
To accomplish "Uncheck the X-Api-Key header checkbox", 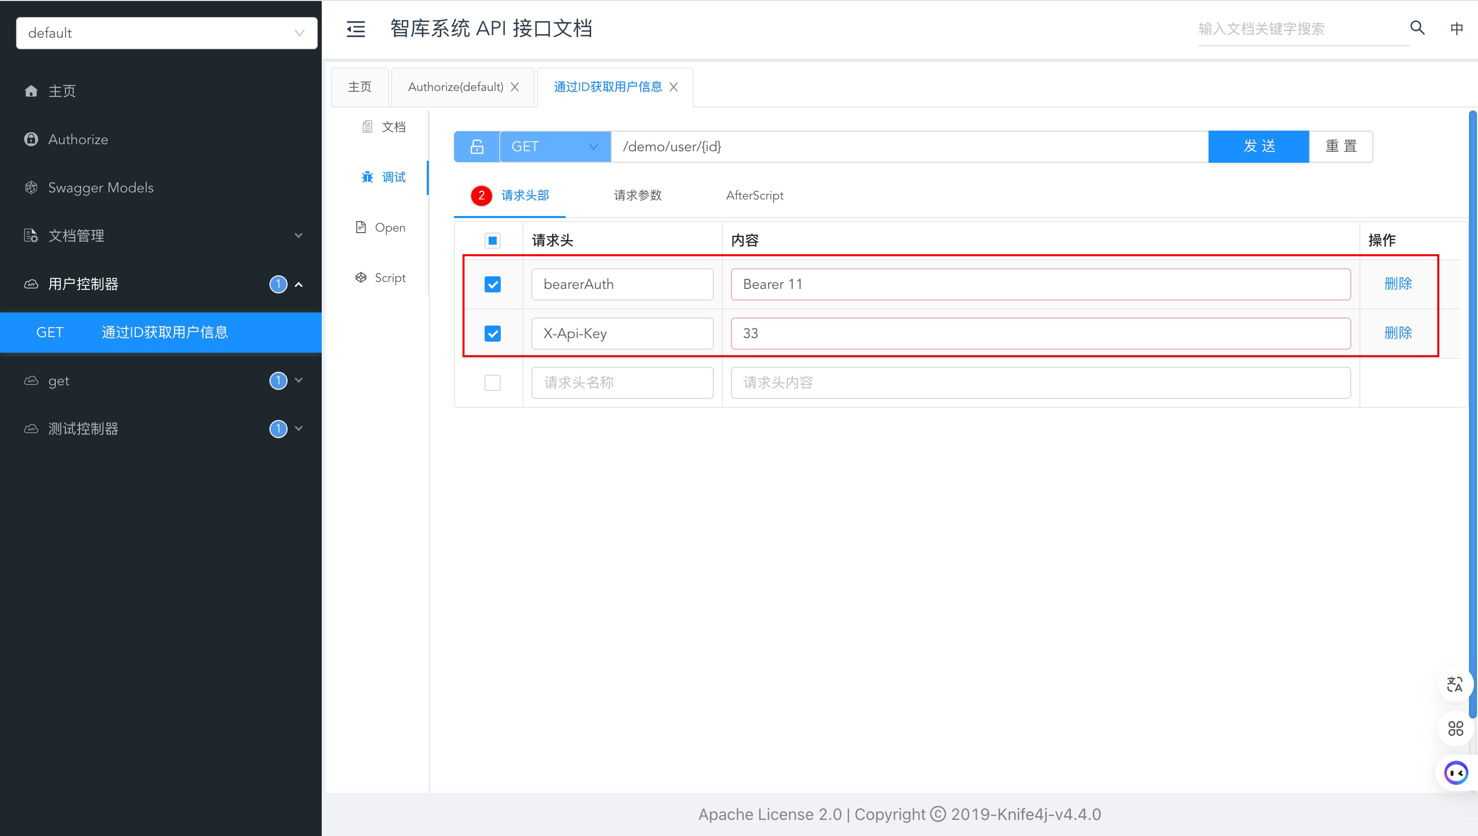I will [x=492, y=333].
